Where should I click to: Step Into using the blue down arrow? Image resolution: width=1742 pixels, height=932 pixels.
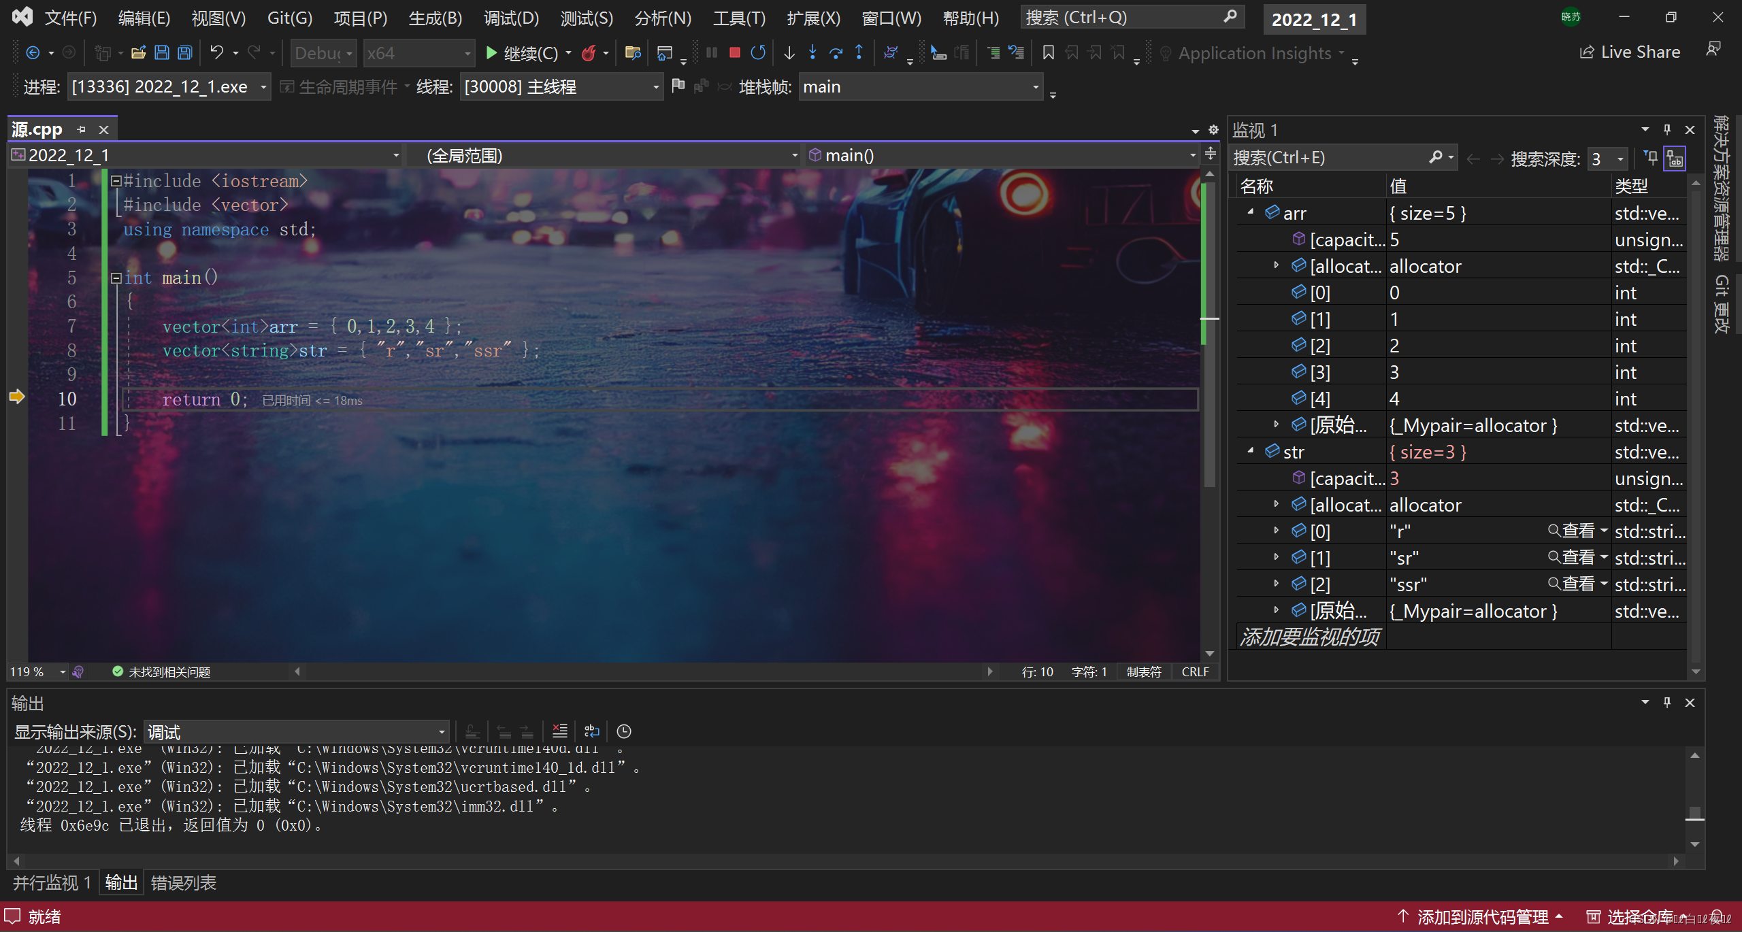[812, 52]
